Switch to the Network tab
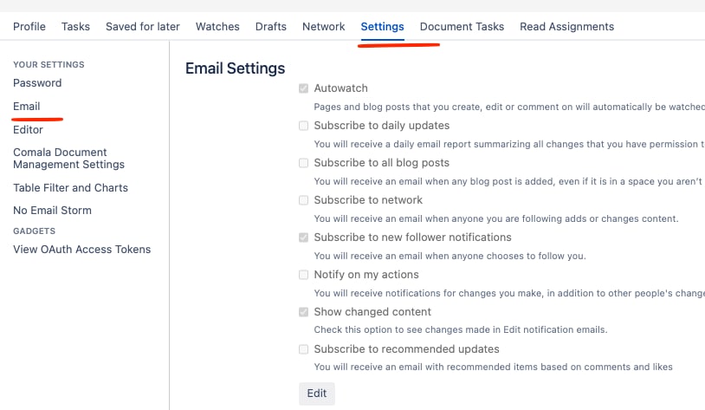This screenshot has width=705, height=410. pyautogui.click(x=324, y=27)
